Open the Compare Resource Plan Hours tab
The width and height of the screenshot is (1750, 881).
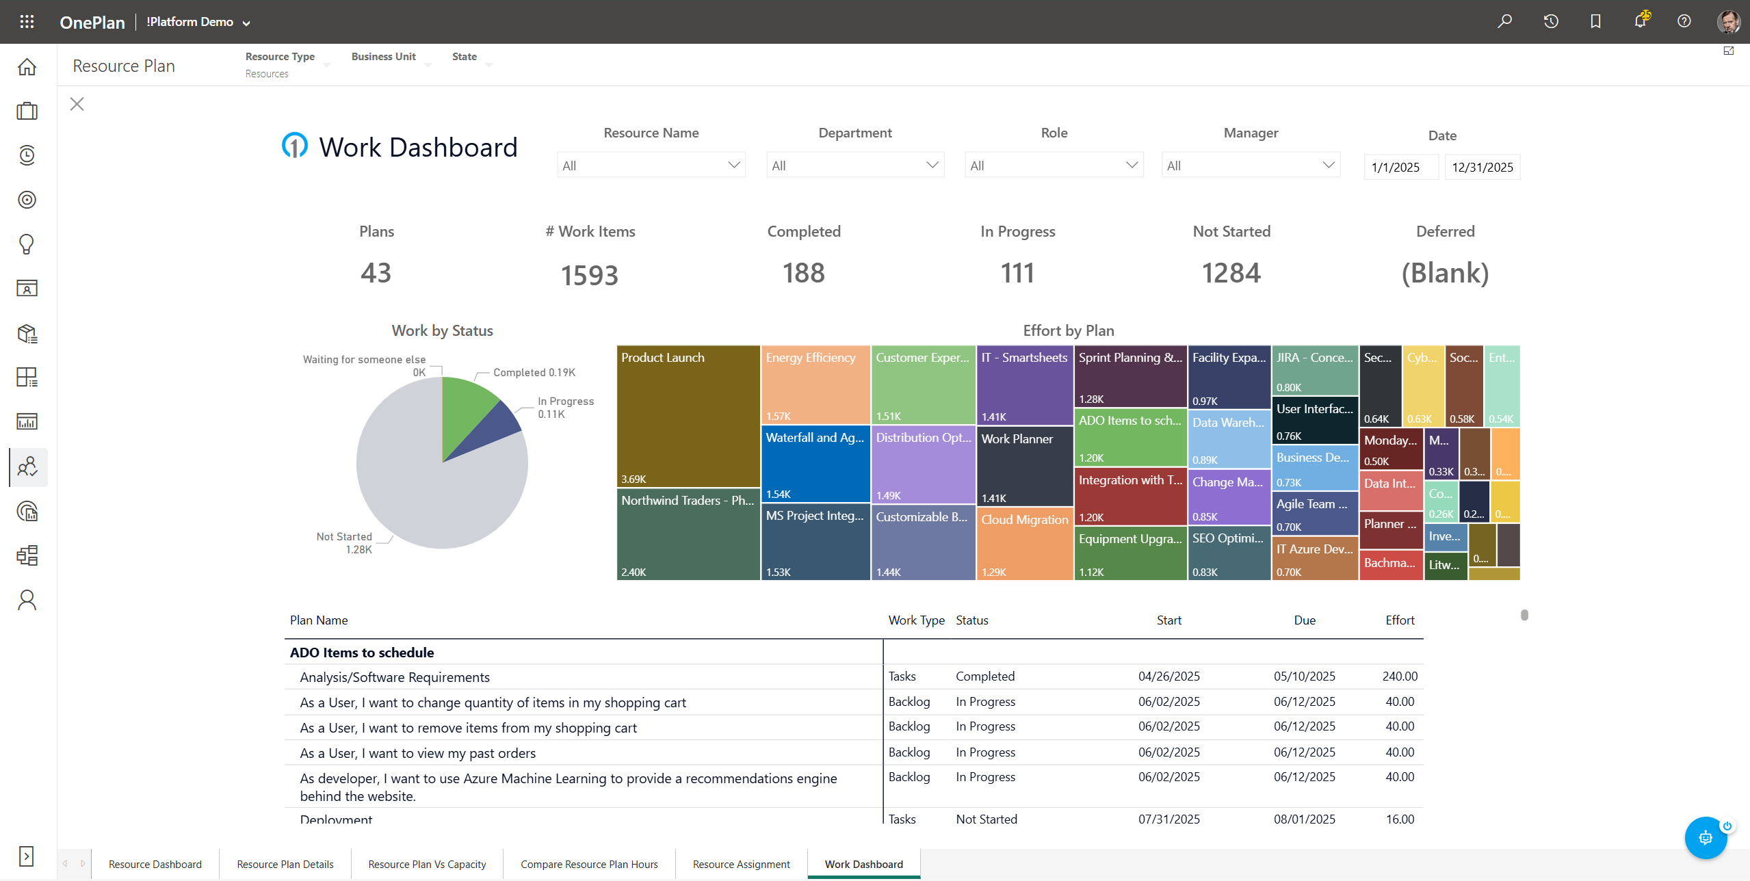(589, 864)
